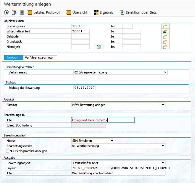195x183 pixels.
Task: Open multiple selection for Gebäude
Action: (x=165, y=36)
